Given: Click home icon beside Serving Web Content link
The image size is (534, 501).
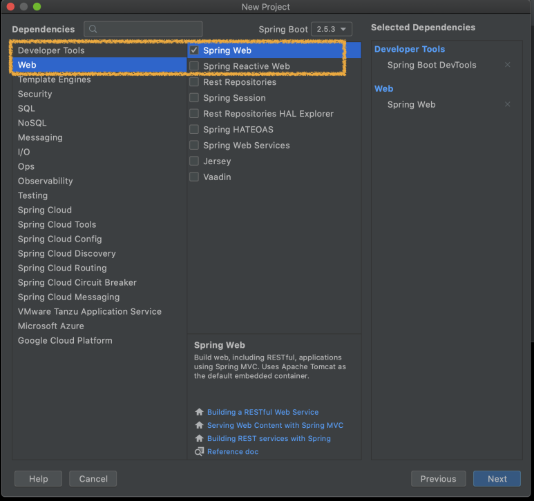Looking at the screenshot, I should [199, 425].
